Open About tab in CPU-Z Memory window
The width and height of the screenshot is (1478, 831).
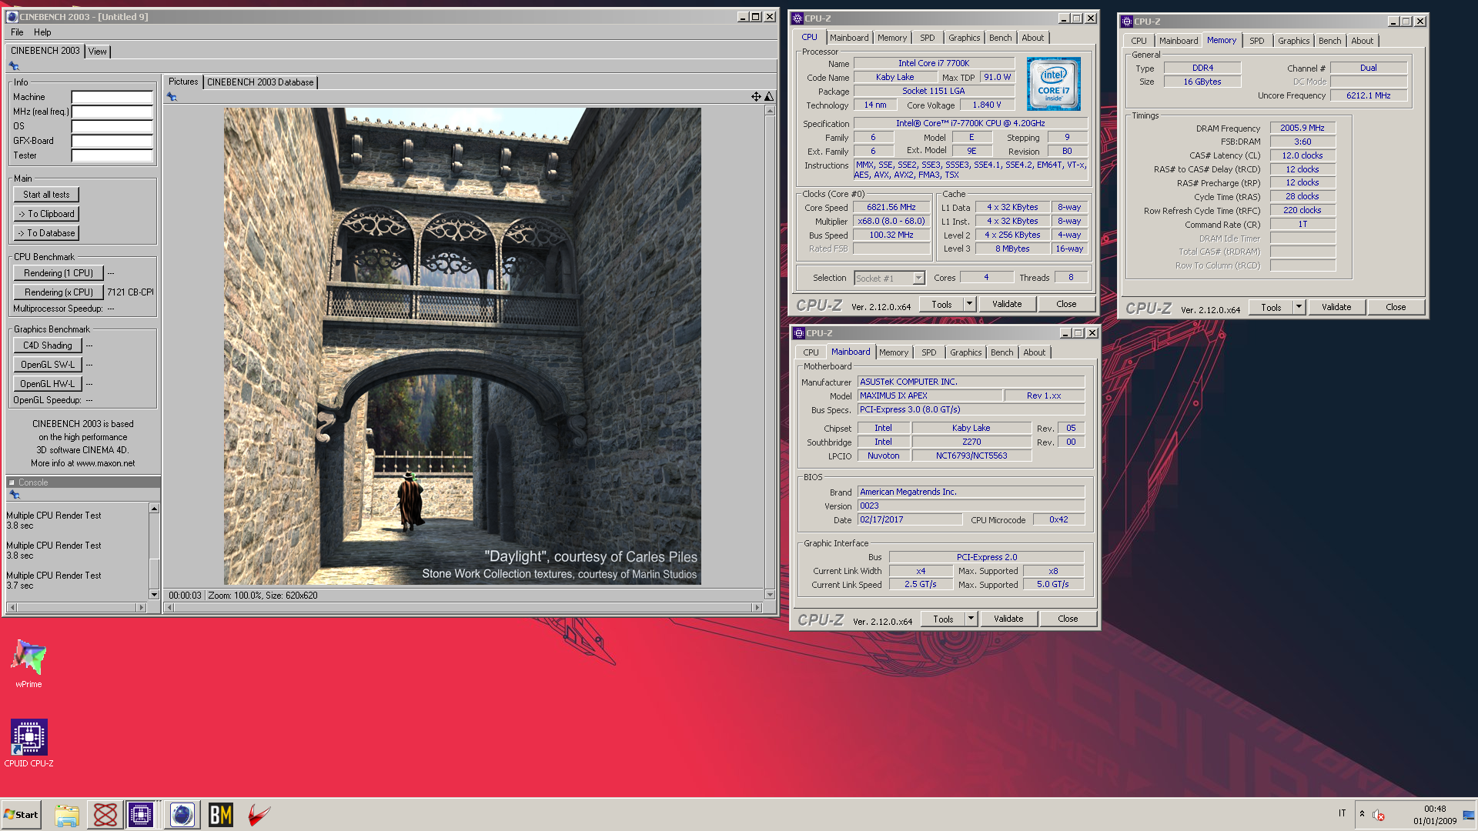tap(1362, 41)
